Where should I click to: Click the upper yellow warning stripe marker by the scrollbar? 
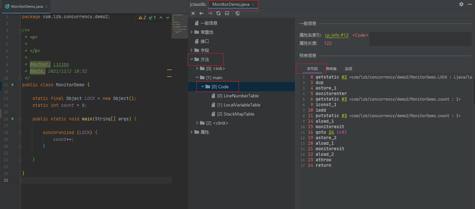(169, 70)
